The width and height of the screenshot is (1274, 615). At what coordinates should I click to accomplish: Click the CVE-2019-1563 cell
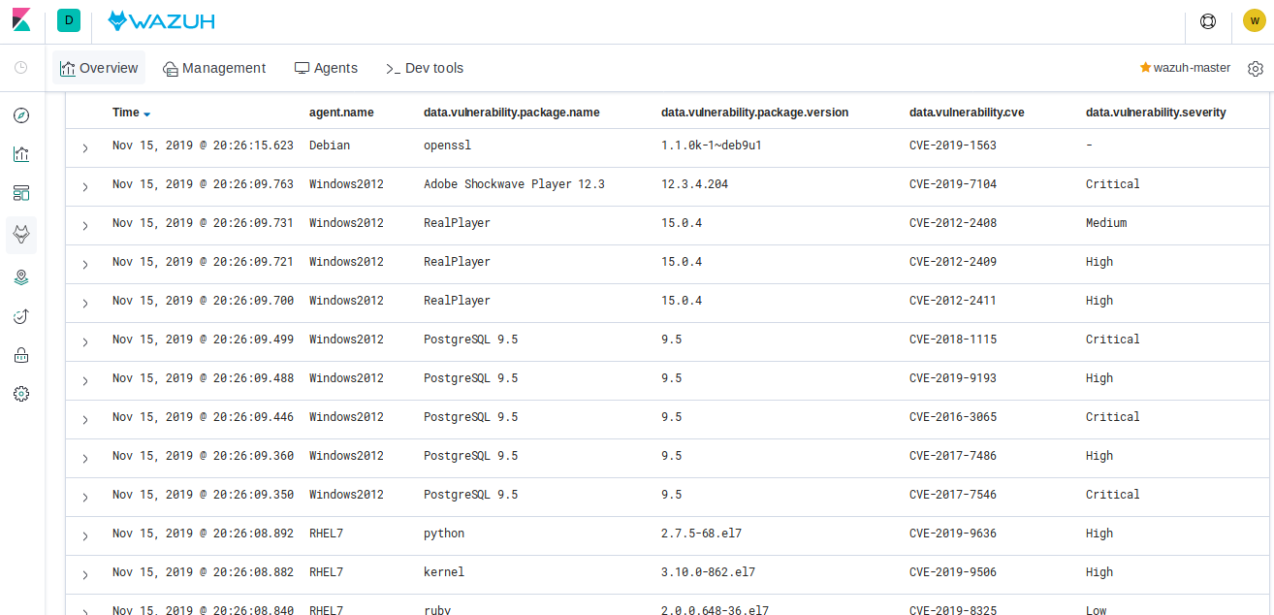pos(953,146)
